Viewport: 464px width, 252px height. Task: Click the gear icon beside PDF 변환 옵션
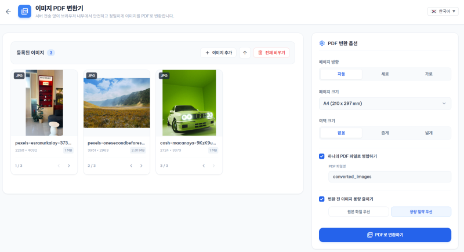click(322, 43)
